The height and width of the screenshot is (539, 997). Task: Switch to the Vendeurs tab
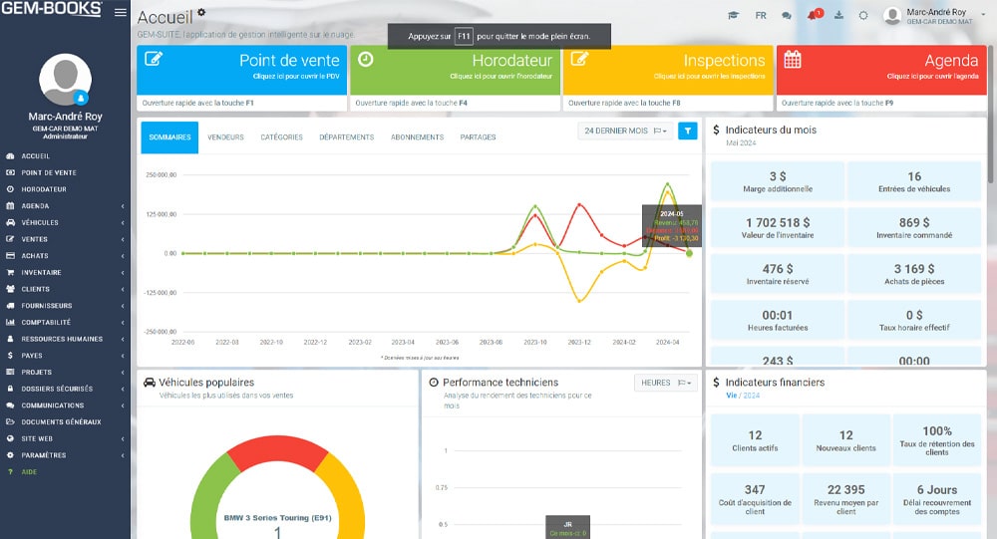[x=225, y=137]
